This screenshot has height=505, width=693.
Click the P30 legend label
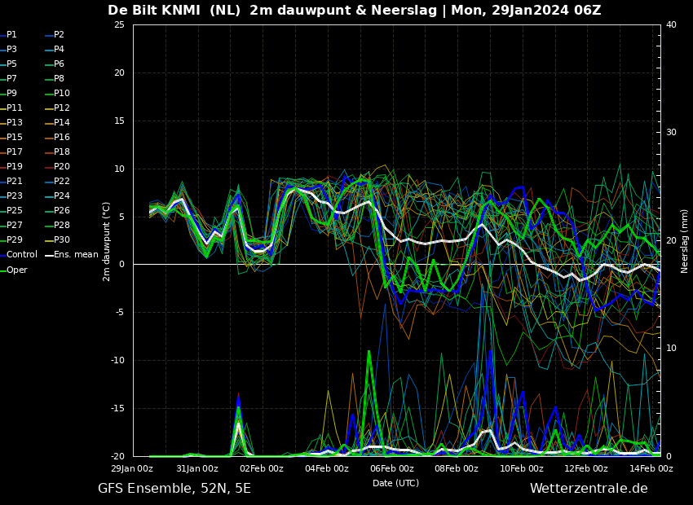point(62,239)
